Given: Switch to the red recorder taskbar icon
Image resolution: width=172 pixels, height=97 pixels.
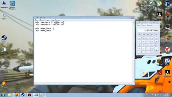Looking at the screenshot, I should point(30,95).
